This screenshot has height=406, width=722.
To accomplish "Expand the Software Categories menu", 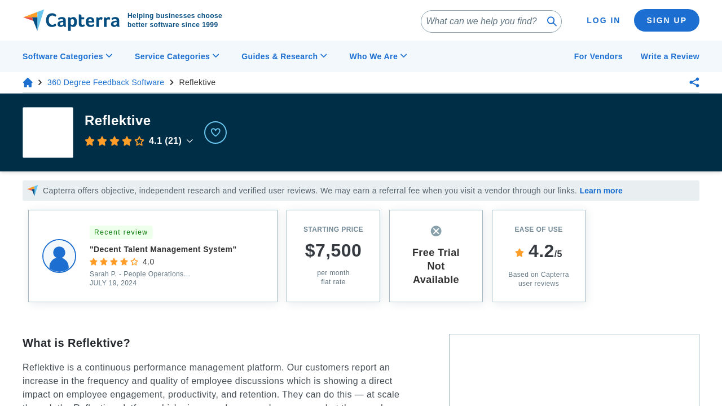I will (x=68, y=56).
